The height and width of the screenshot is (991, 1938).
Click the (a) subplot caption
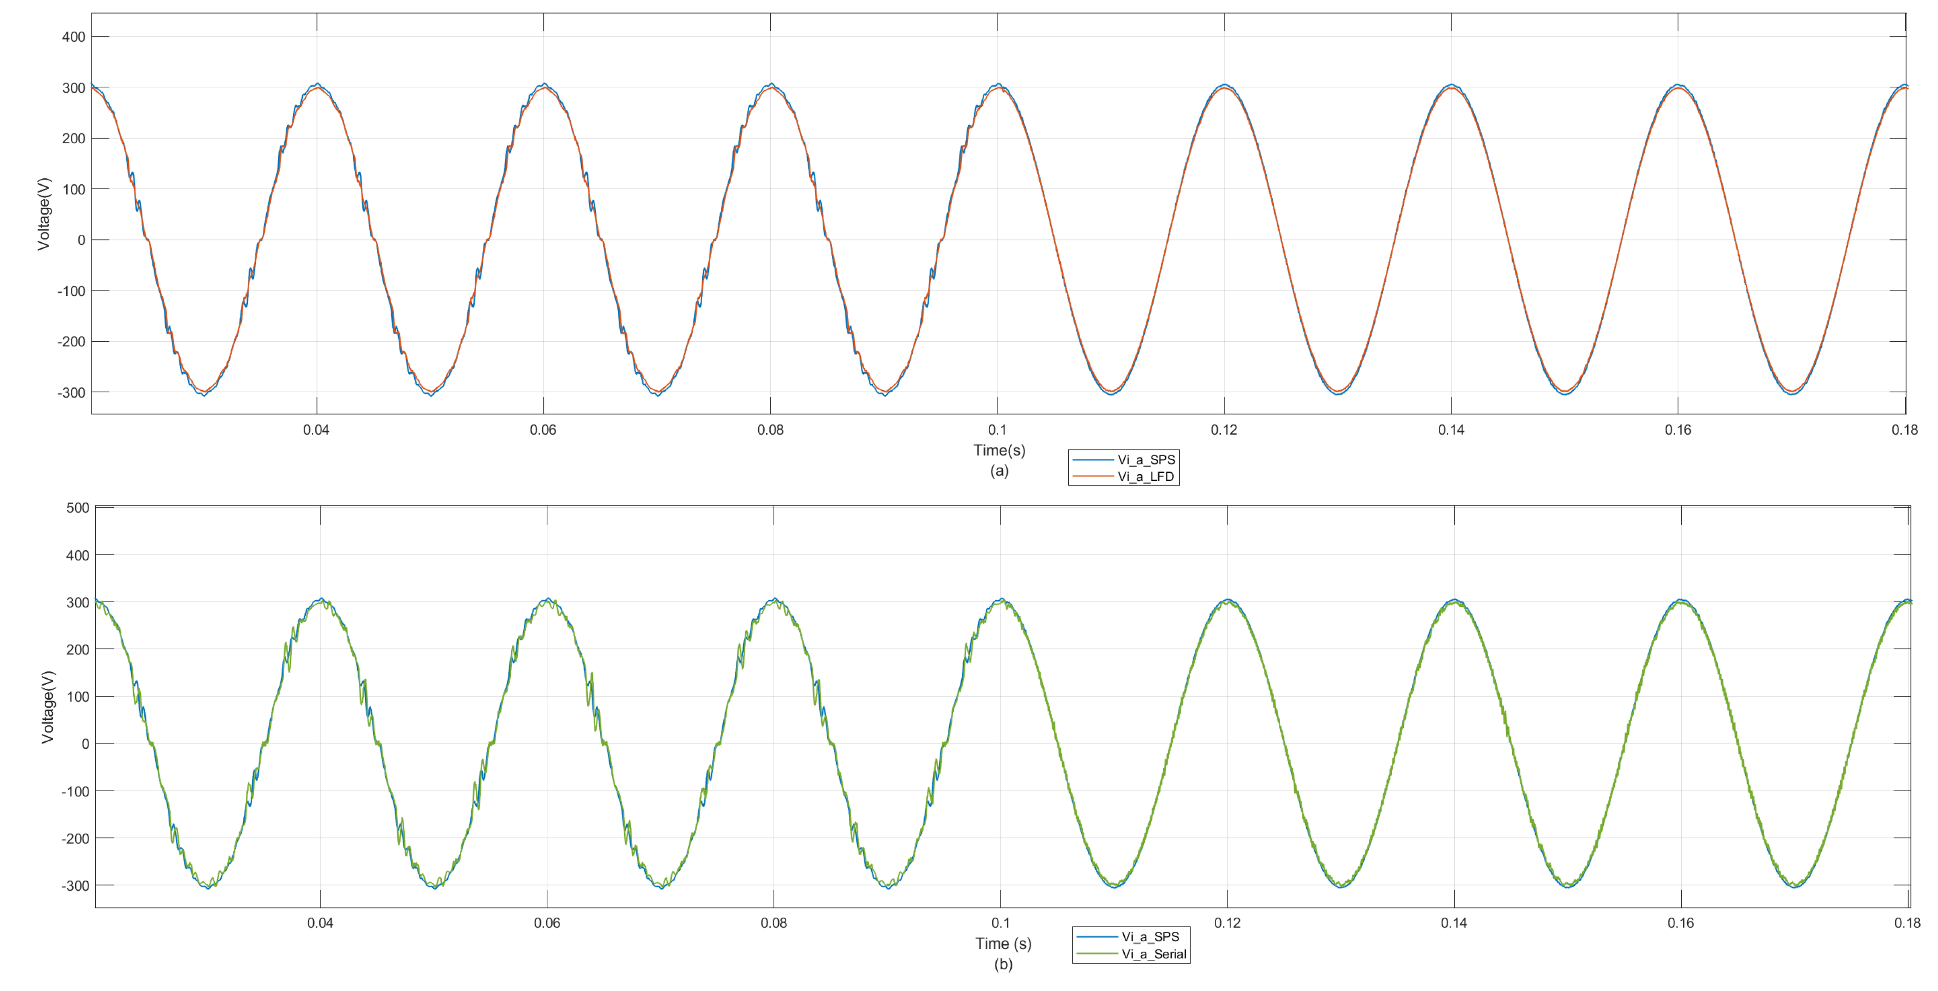click(x=999, y=471)
